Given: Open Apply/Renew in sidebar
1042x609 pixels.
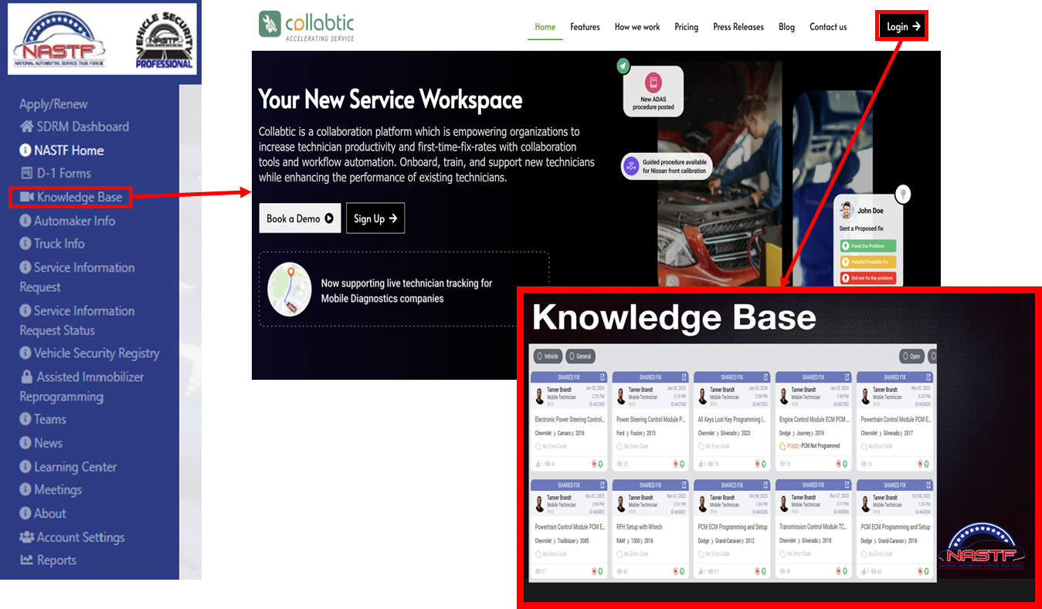Looking at the screenshot, I should (x=53, y=104).
